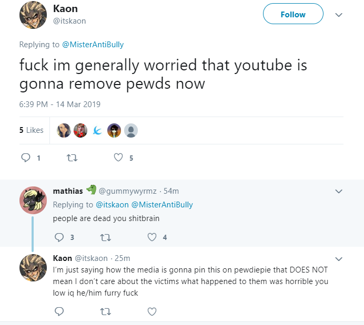Reply to Kaon's bottom tweet
This screenshot has width=364, height=325.
coord(59,311)
